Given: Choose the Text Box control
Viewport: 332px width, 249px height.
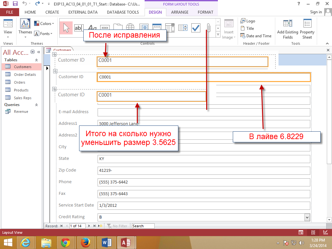Looking at the screenshot, I should click(78, 28).
